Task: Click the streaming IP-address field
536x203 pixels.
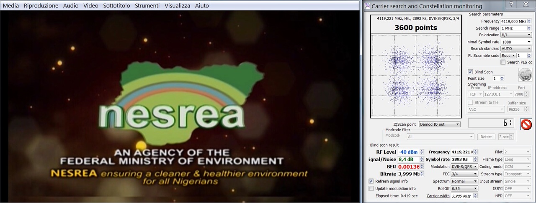Action: (498, 94)
